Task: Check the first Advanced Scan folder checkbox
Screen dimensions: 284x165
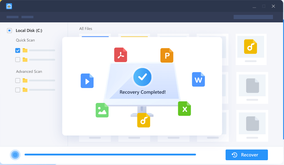Action: pos(18,81)
